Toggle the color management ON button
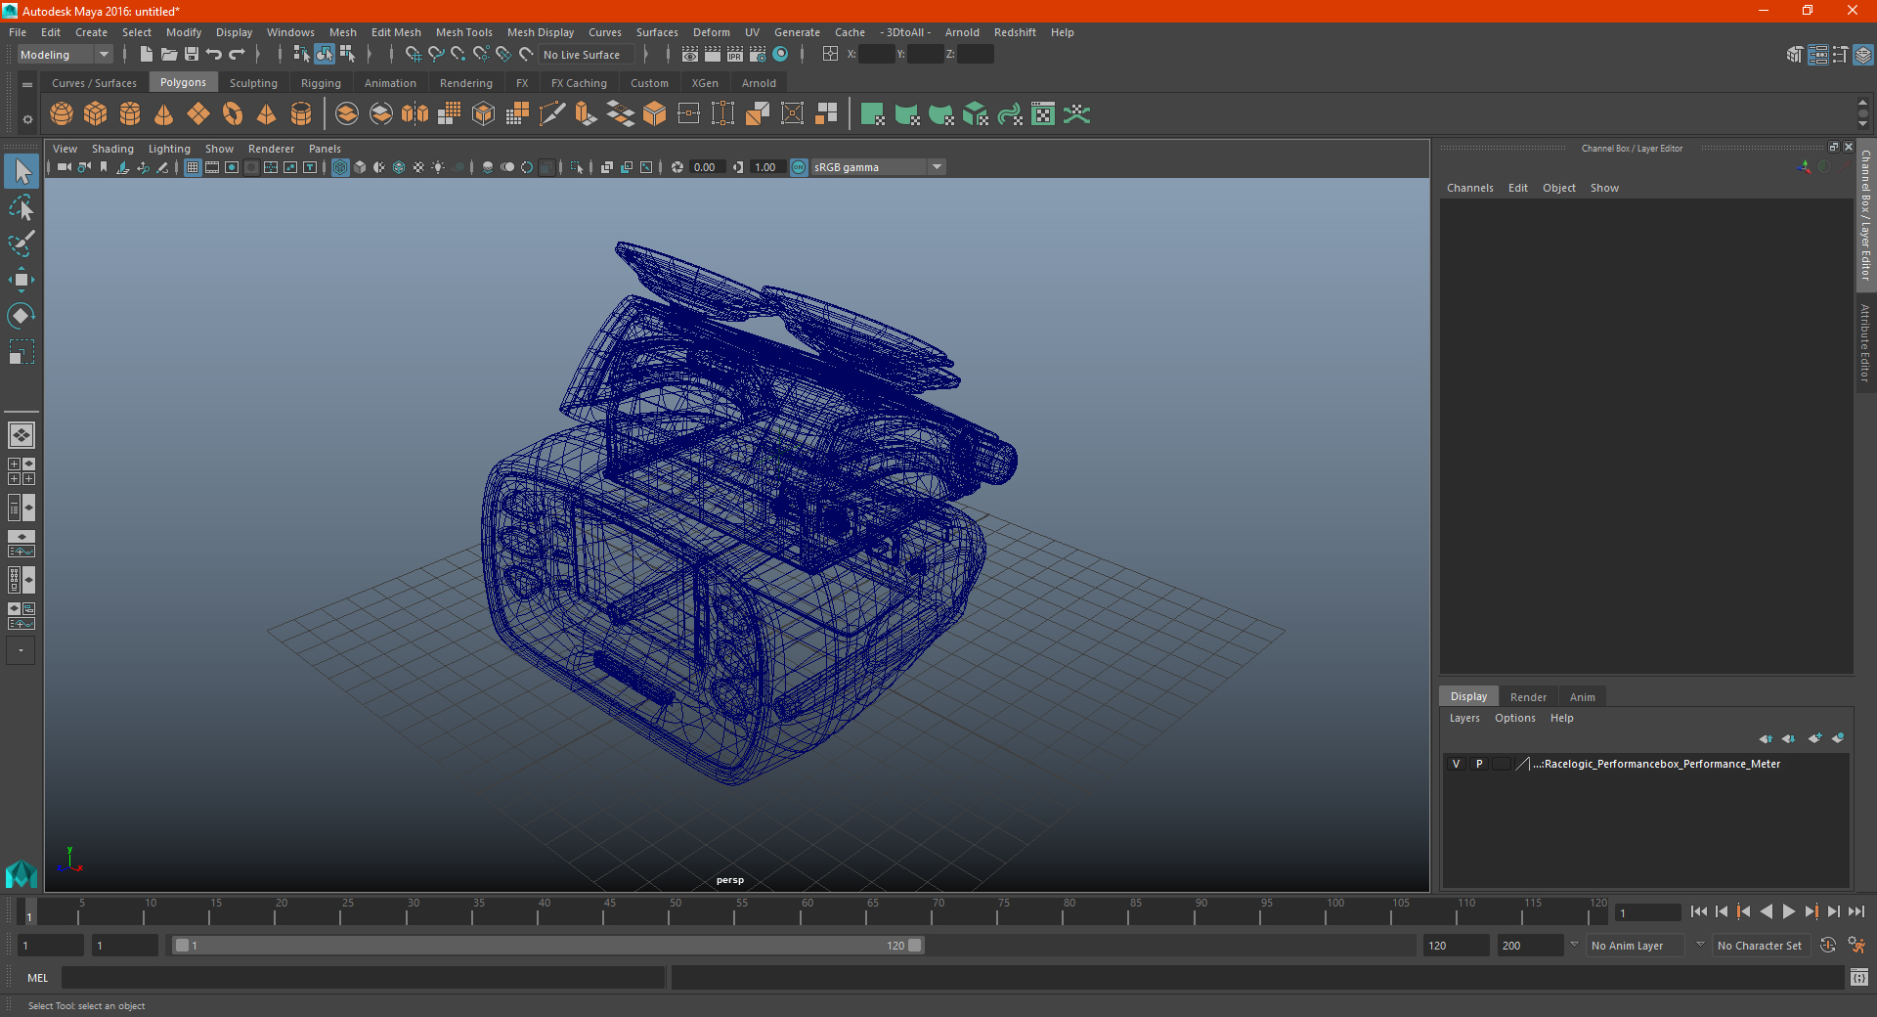The width and height of the screenshot is (1877, 1017). [x=799, y=167]
